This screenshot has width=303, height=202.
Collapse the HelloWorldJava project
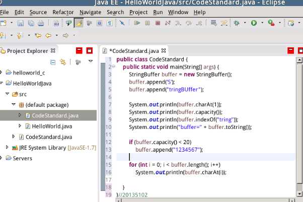tap(1, 83)
